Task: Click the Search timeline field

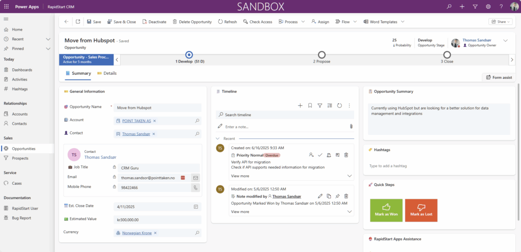Action: [285, 115]
